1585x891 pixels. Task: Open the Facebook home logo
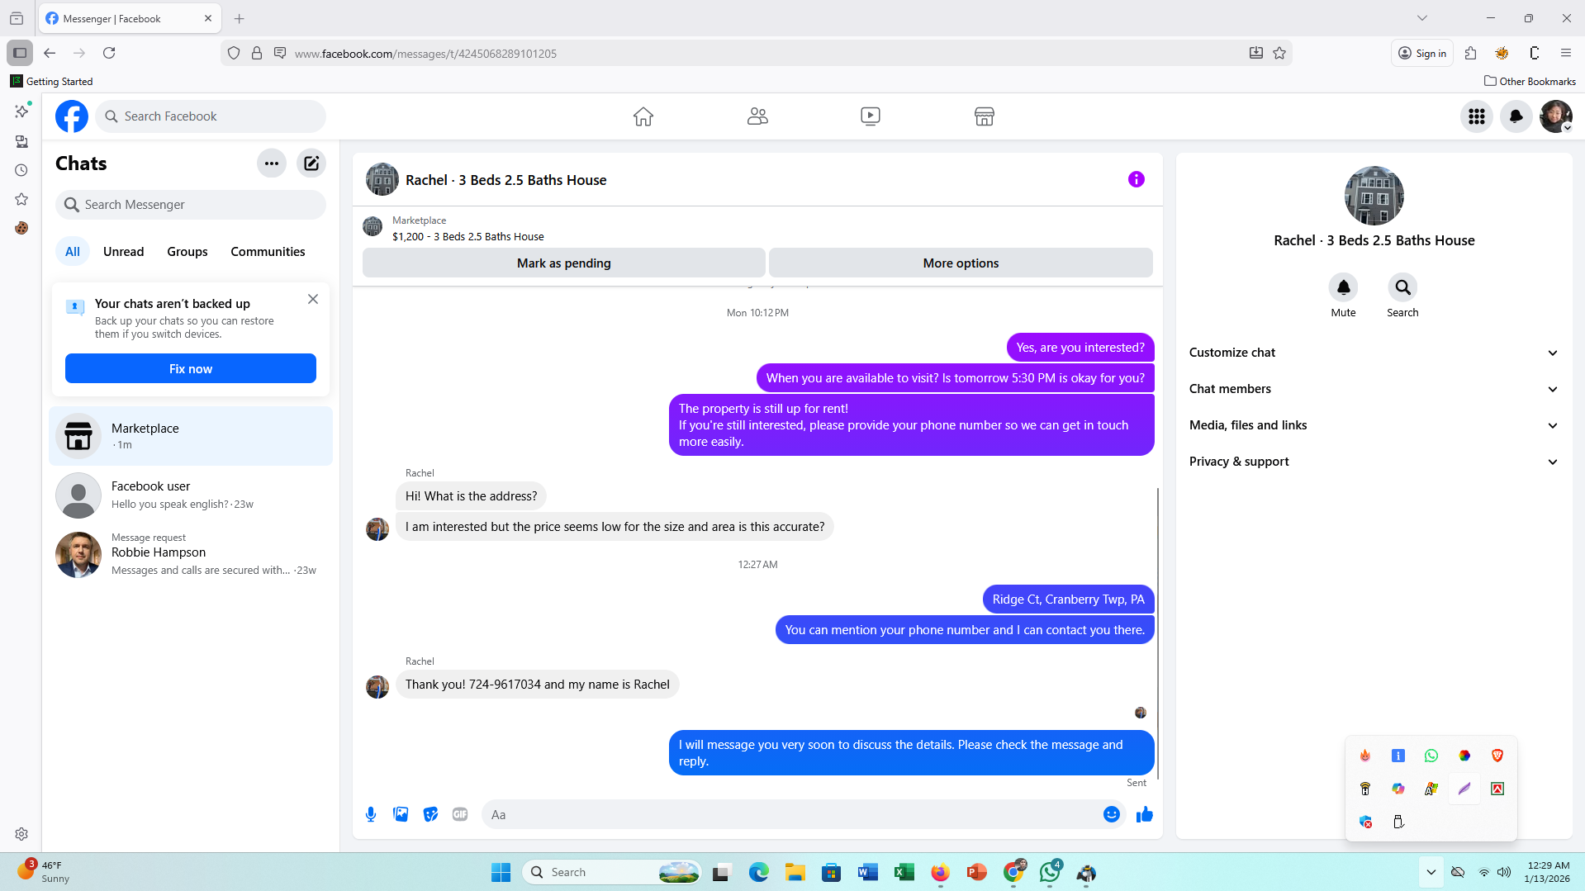[72, 116]
